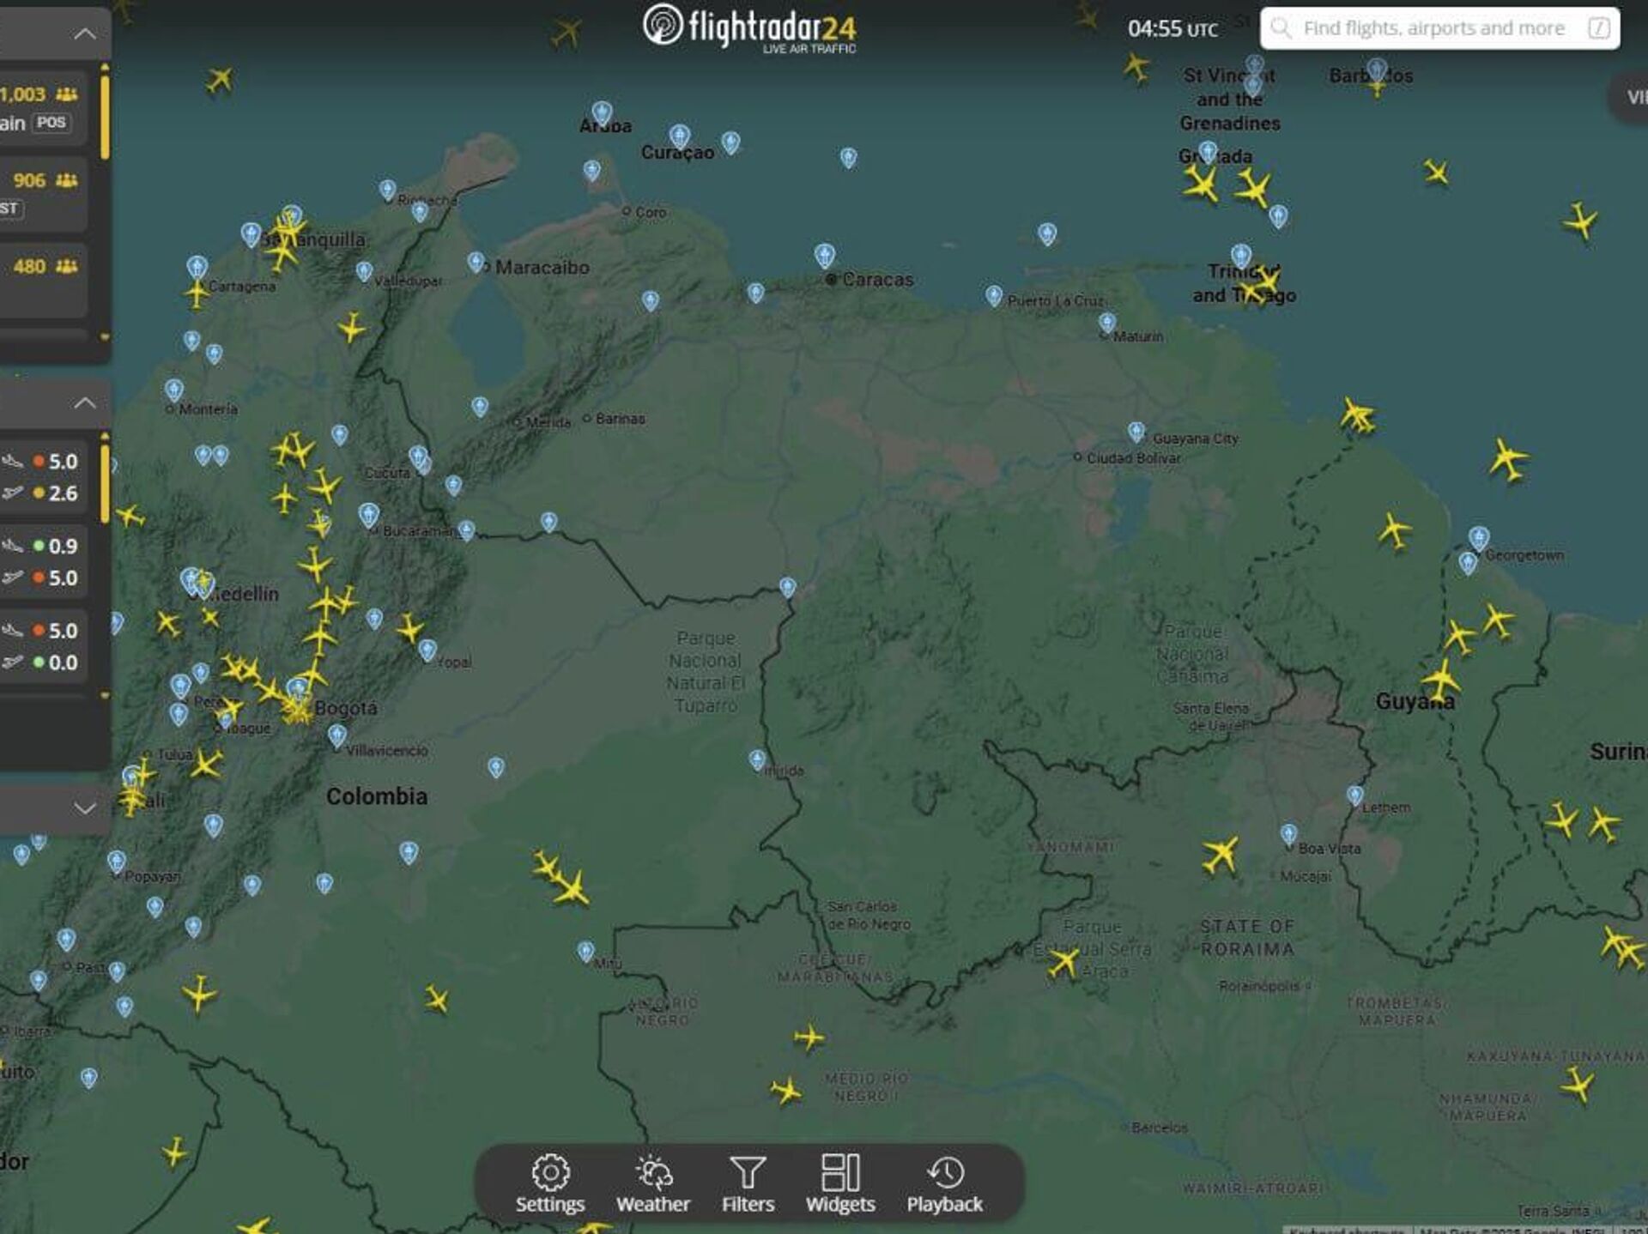Collapse the top most-tracked widget chevron

click(85, 34)
